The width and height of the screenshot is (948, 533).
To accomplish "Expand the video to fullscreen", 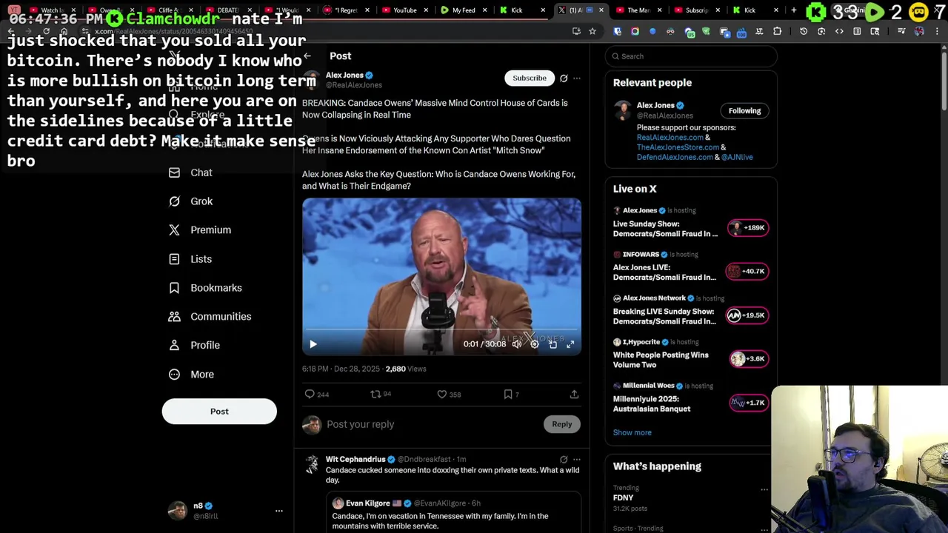I will (x=570, y=344).
